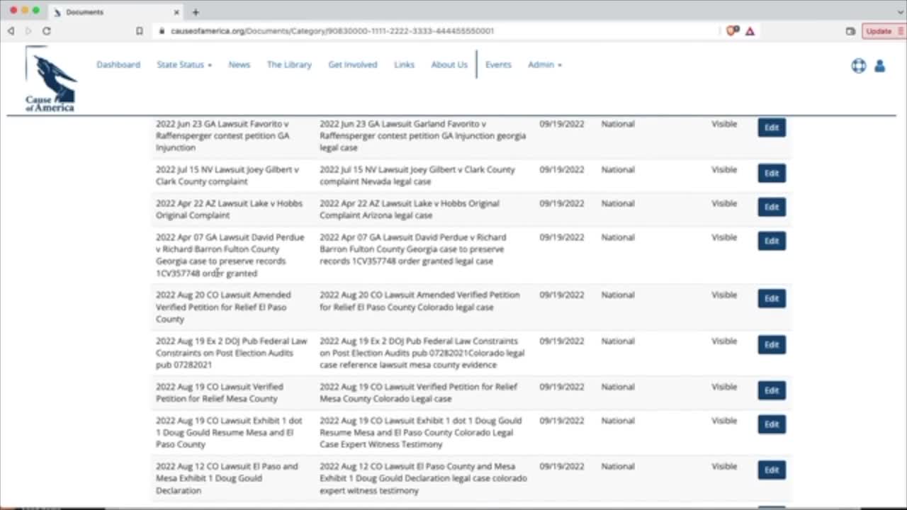Click title '2022 Apr 07 GA Lawsuit David Perdue'
907x510 pixels.
tap(230, 255)
